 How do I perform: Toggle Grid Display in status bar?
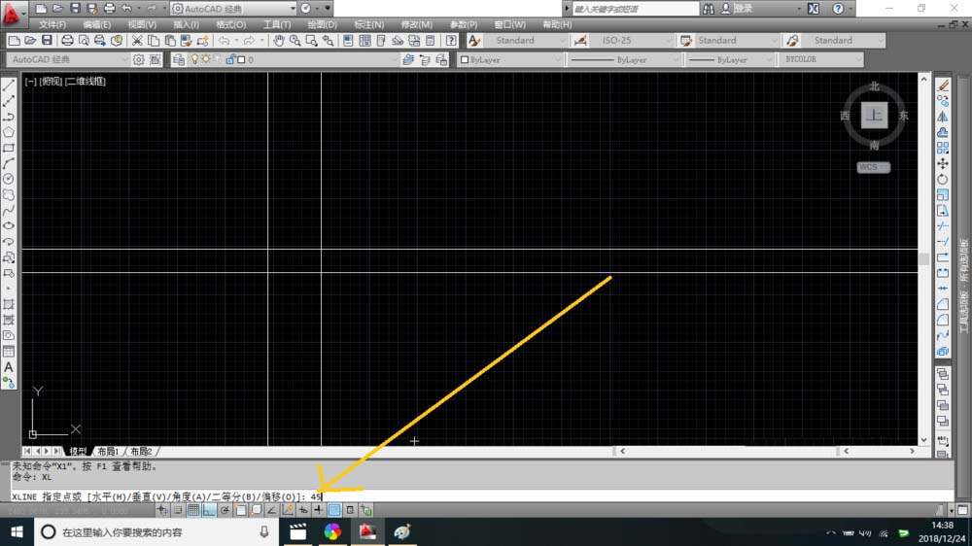(193, 510)
